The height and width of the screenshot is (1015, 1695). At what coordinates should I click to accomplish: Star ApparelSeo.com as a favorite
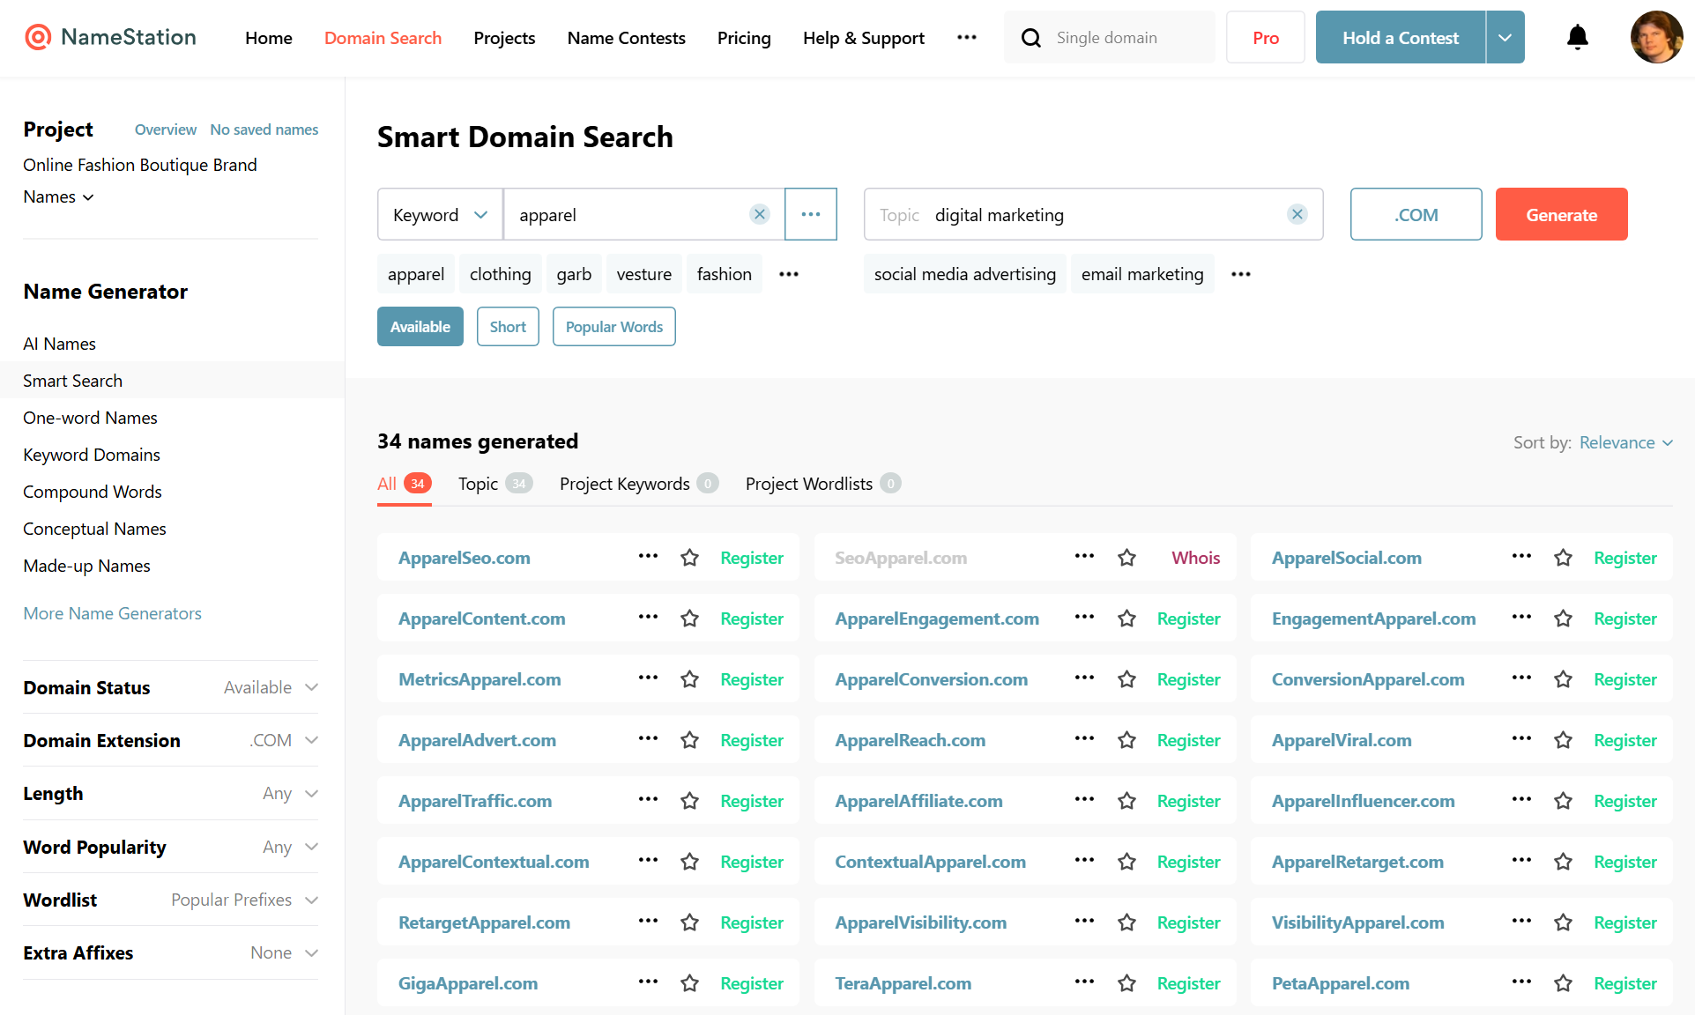(x=689, y=557)
